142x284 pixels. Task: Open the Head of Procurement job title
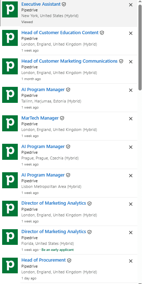[43, 260]
